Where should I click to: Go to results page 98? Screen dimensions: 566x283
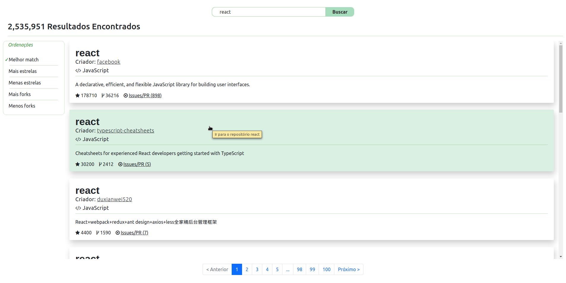pos(300,269)
